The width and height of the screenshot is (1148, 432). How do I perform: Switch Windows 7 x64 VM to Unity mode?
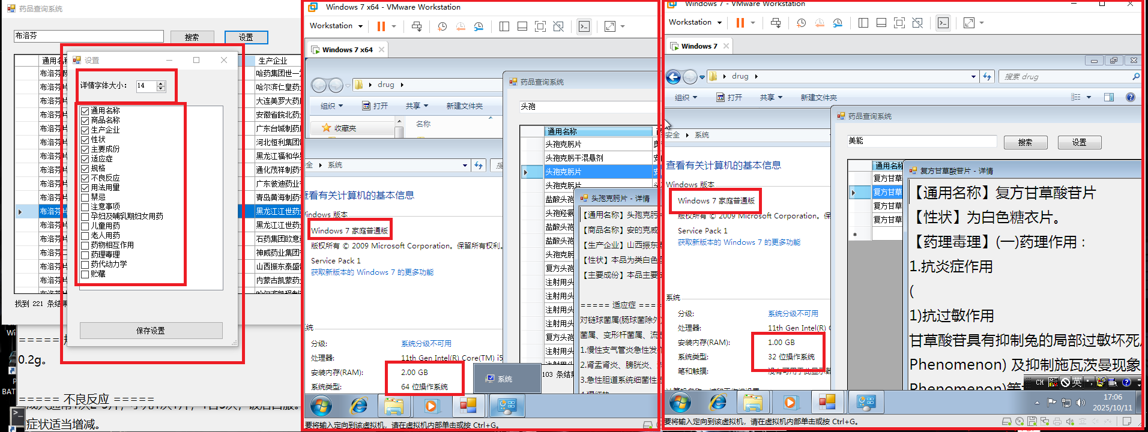click(558, 26)
